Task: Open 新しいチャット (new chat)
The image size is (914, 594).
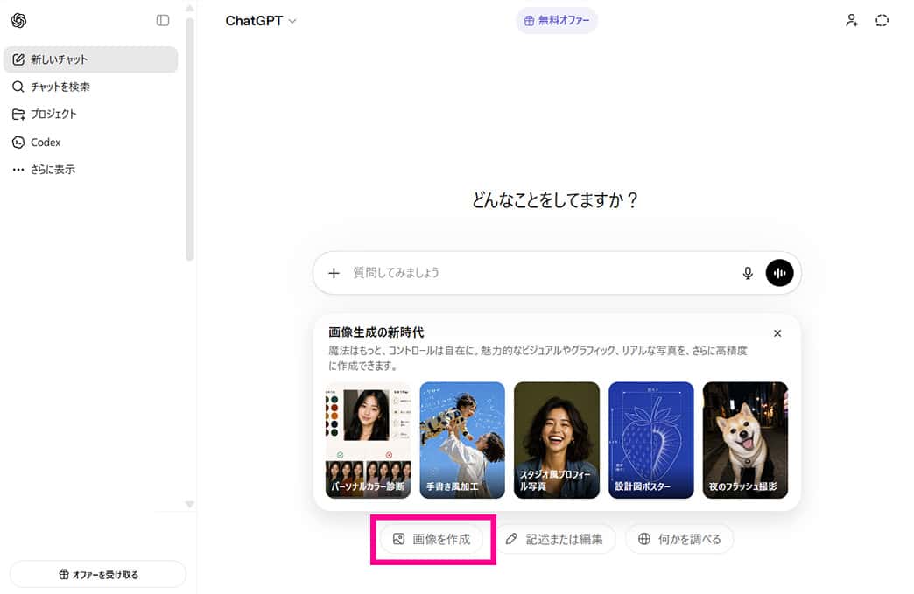Action: point(90,59)
